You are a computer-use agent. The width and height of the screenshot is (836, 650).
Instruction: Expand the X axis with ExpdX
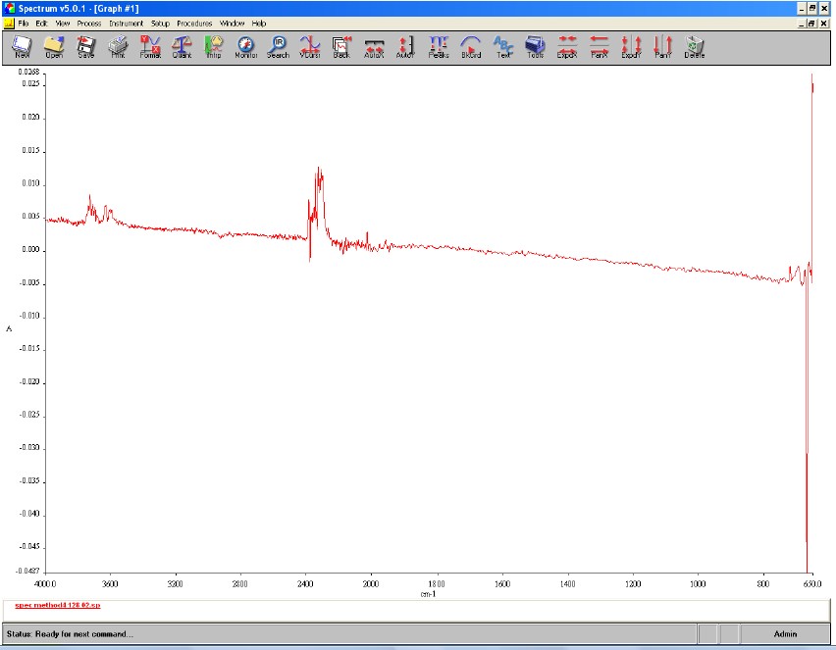click(x=567, y=47)
